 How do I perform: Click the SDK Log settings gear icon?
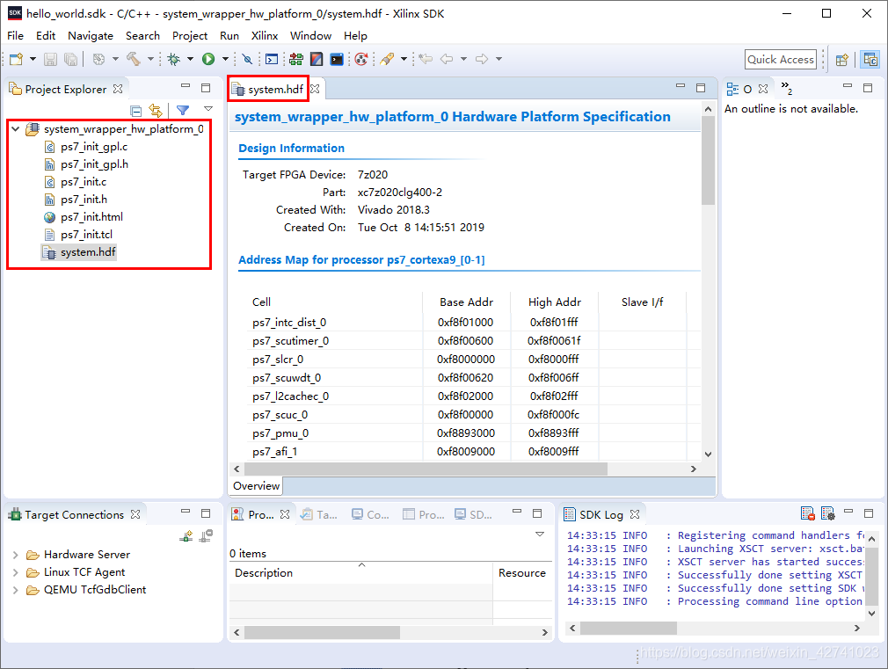(x=827, y=513)
